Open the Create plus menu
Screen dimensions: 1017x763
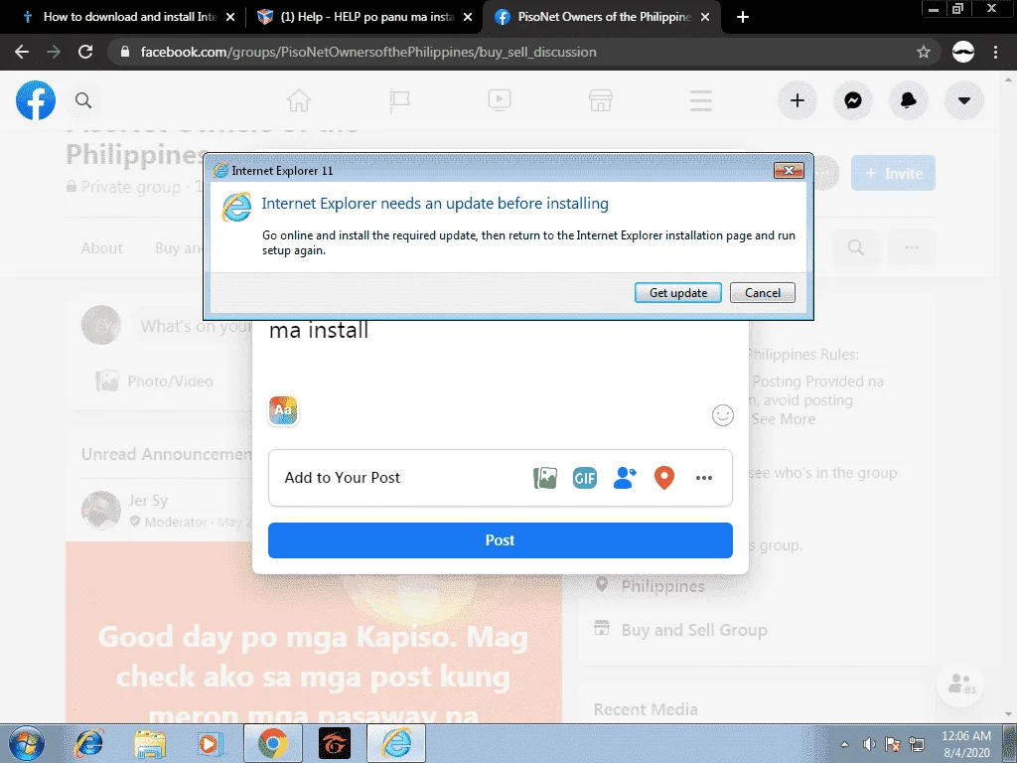pyautogui.click(x=798, y=100)
